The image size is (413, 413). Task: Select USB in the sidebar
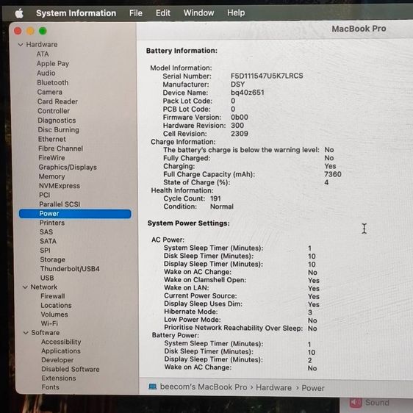47,278
